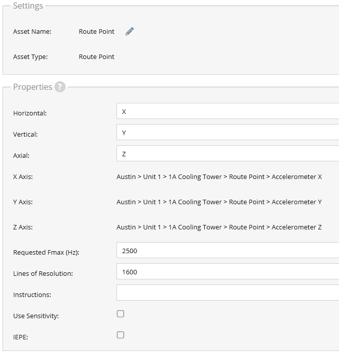
Task: Click the Asset Name value Route Point
Action: pyautogui.click(x=96, y=32)
